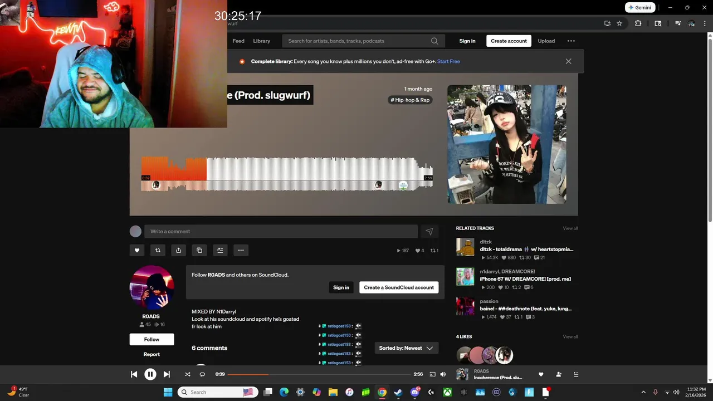The height and width of the screenshot is (401, 713).
Task: Bookmark this page with star icon
Action: tap(619, 23)
